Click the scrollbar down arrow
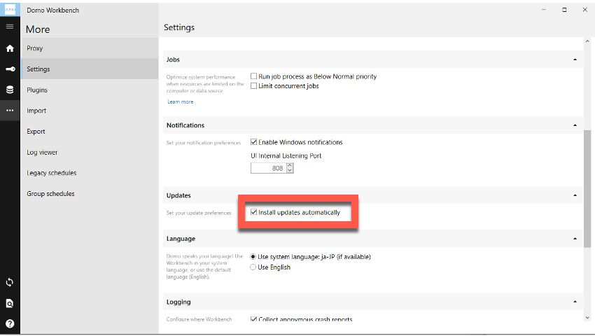595x336 pixels. coord(587,318)
